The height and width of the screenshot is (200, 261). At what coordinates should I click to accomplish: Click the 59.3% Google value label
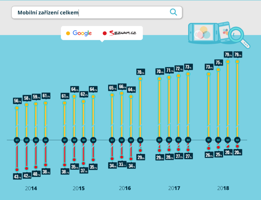coord(36,97)
